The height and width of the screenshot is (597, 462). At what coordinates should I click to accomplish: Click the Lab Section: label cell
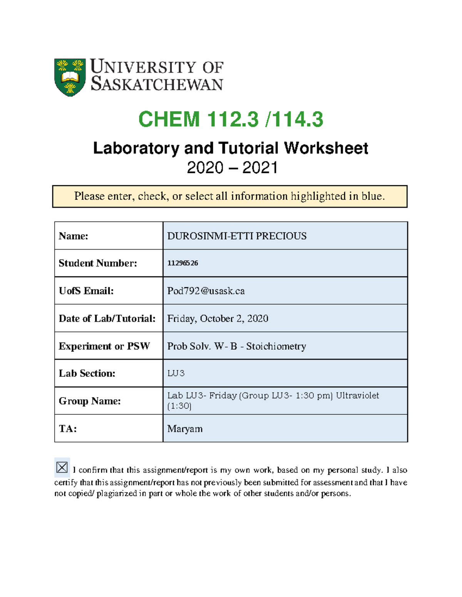point(109,373)
